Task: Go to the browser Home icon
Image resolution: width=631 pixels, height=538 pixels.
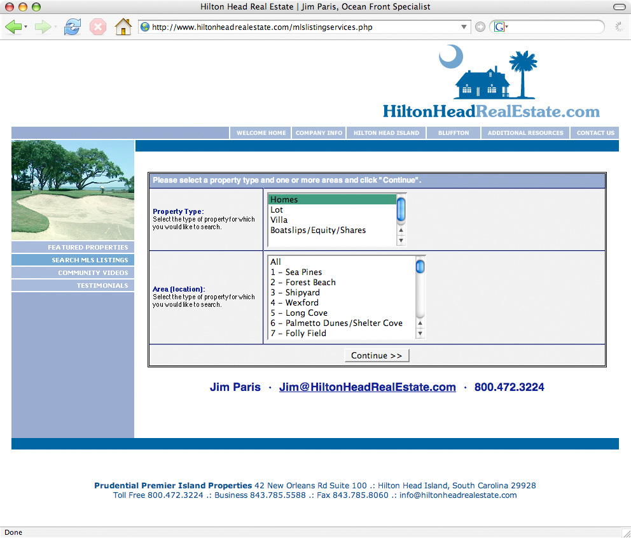Action: (123, 27)
